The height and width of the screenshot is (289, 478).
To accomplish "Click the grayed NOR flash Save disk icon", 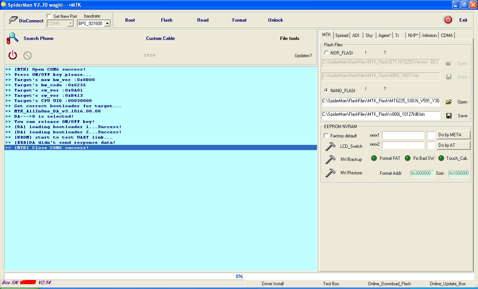I will 449,77.
